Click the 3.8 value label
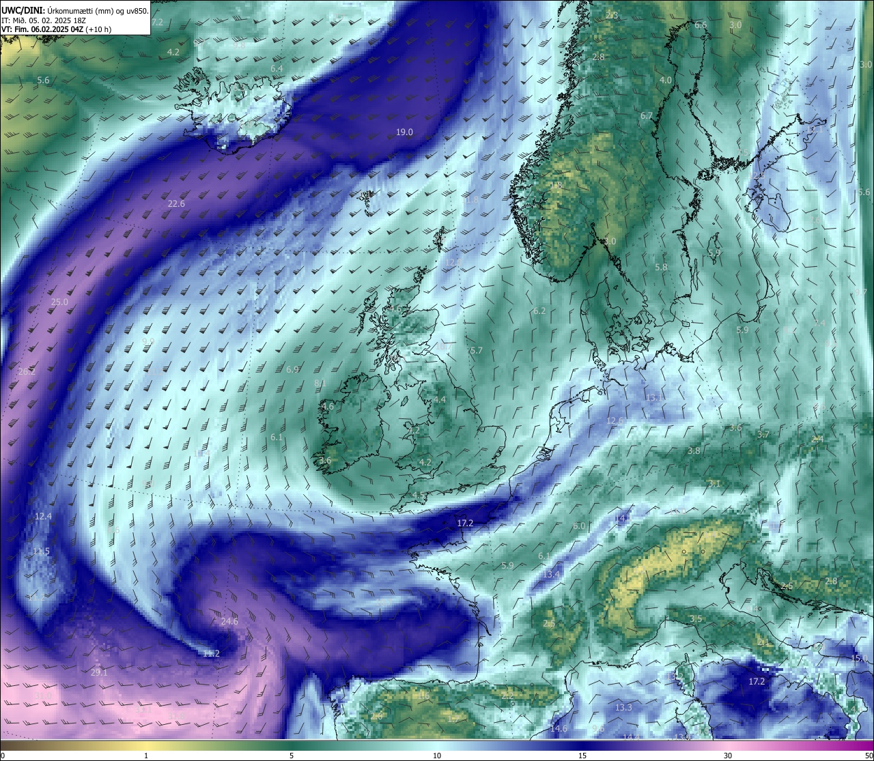This screenshot has width=874, height=761. pyautogui.click(x=694, y=450)
